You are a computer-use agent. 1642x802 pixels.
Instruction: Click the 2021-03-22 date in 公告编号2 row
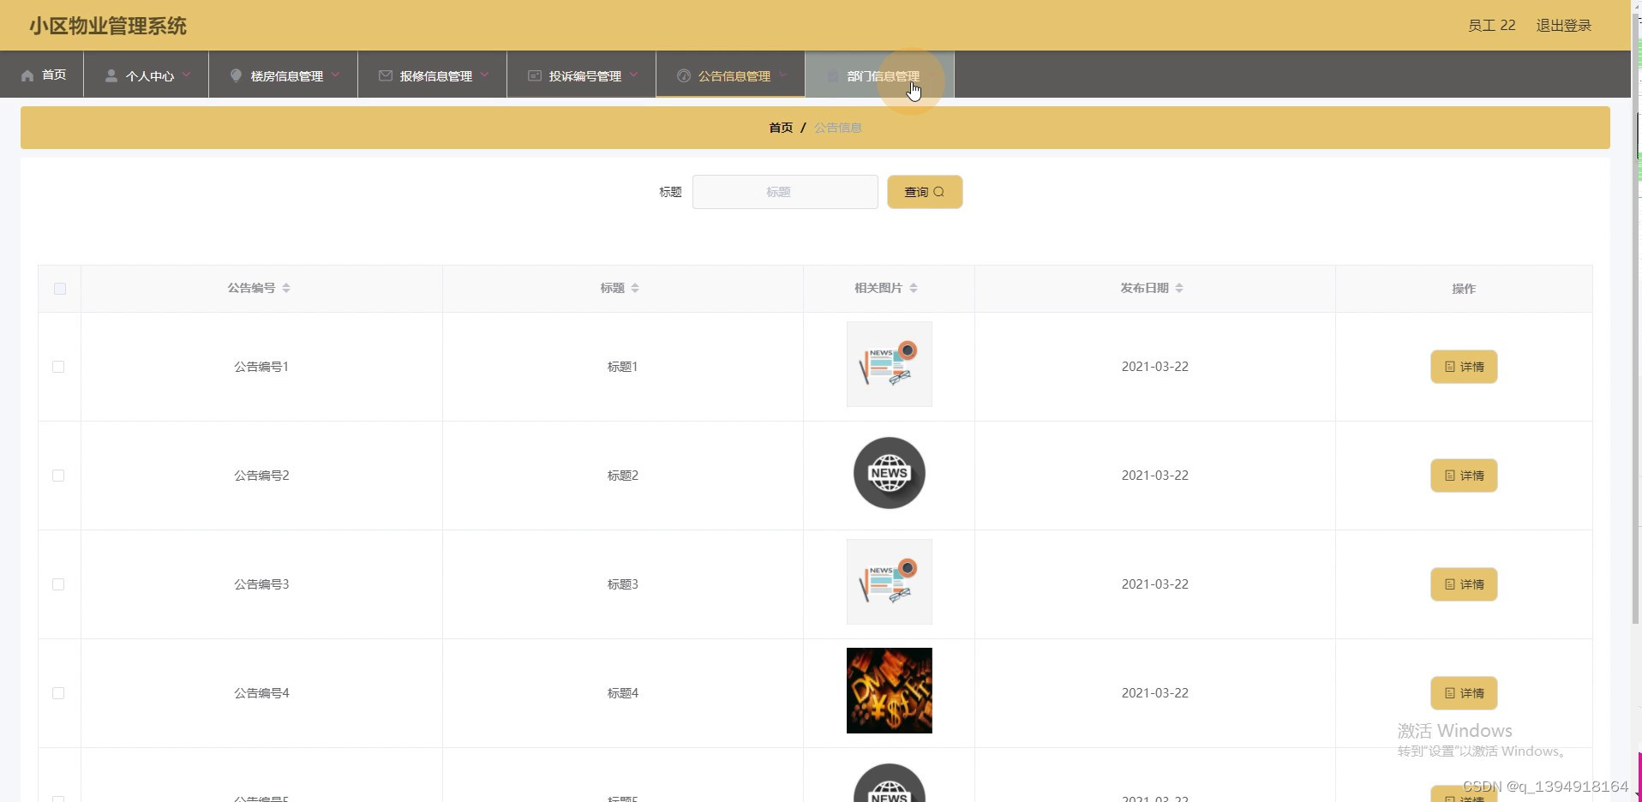[x=1154, y=476]
